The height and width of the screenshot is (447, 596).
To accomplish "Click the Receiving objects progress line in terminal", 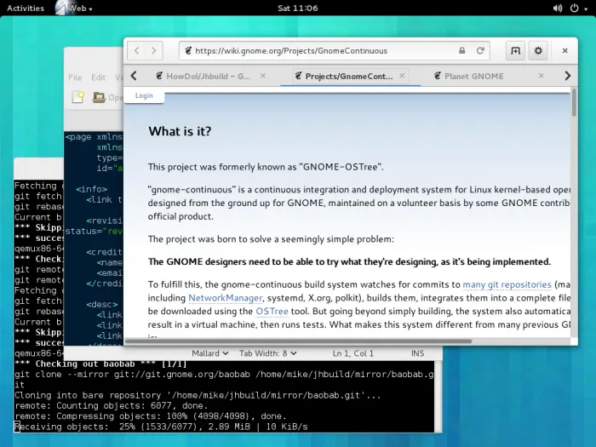I will pyautogui.click(x=161, y=427).
